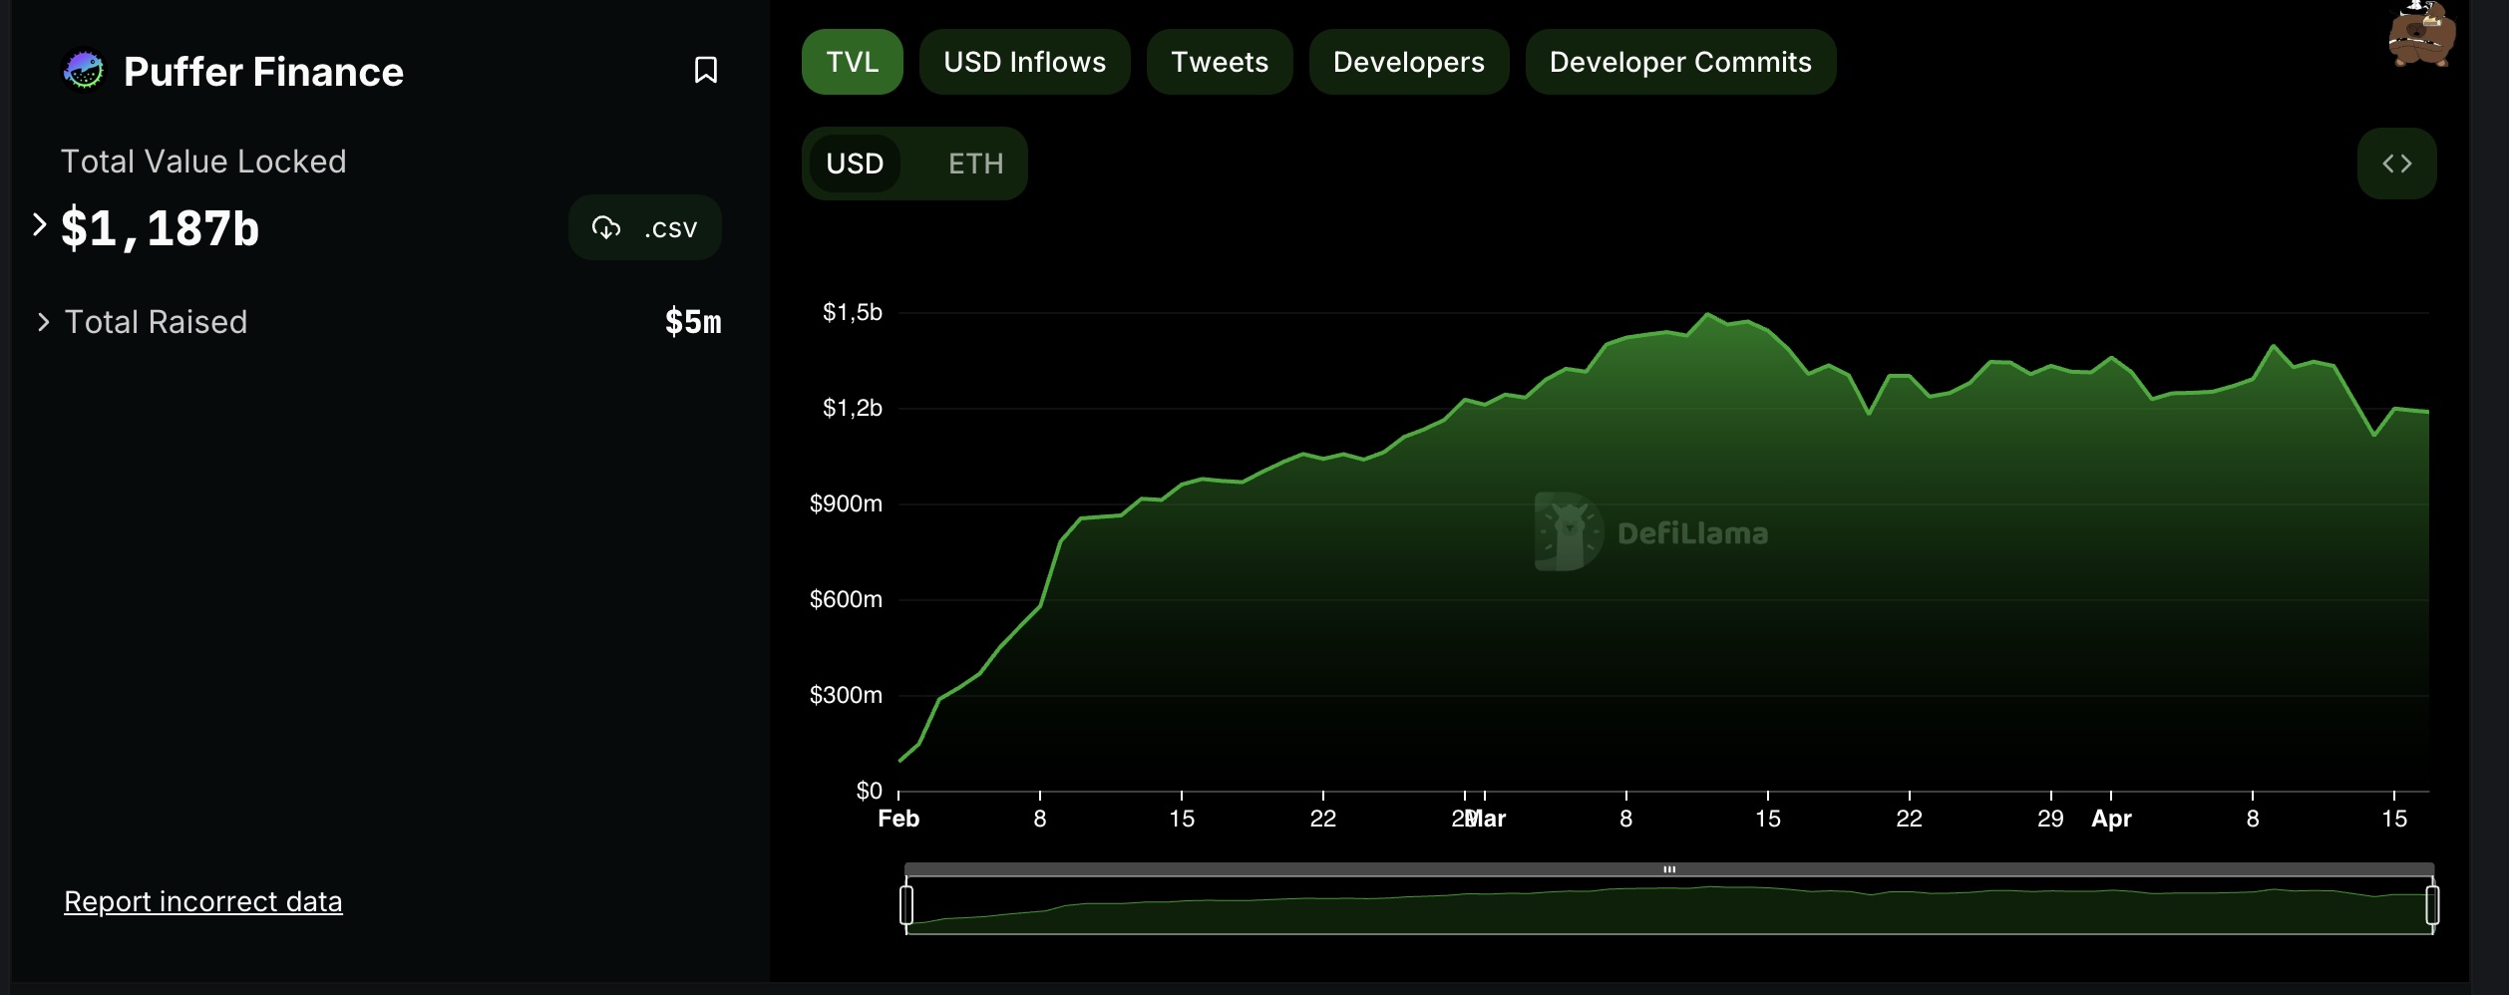Click the llama mascot avatar in the corner
Viewport: 2509px width, 995px height.
[x=2421, y=34]
